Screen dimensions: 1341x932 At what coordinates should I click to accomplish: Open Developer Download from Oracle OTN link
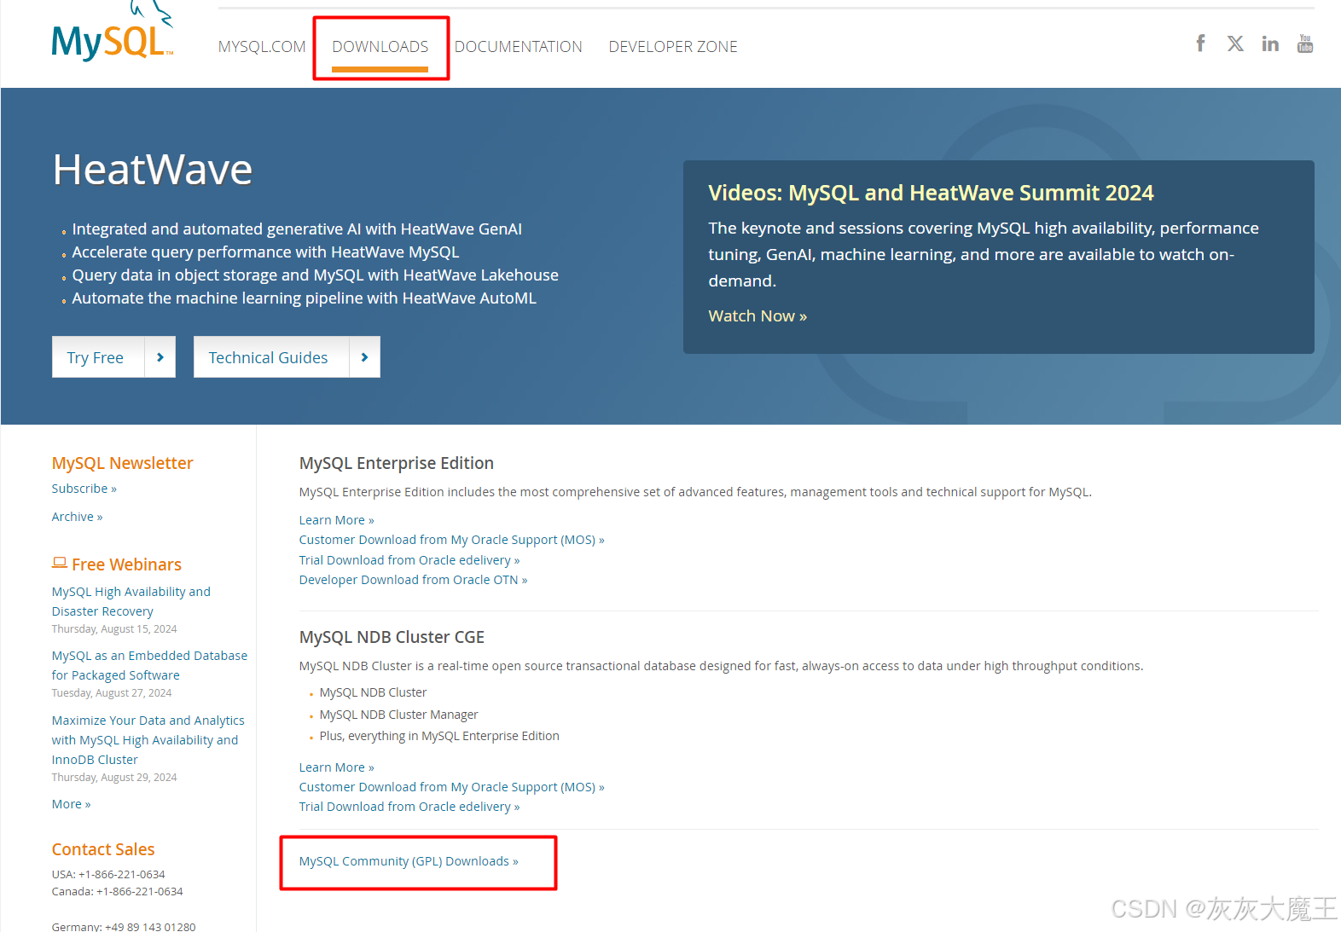413,580
